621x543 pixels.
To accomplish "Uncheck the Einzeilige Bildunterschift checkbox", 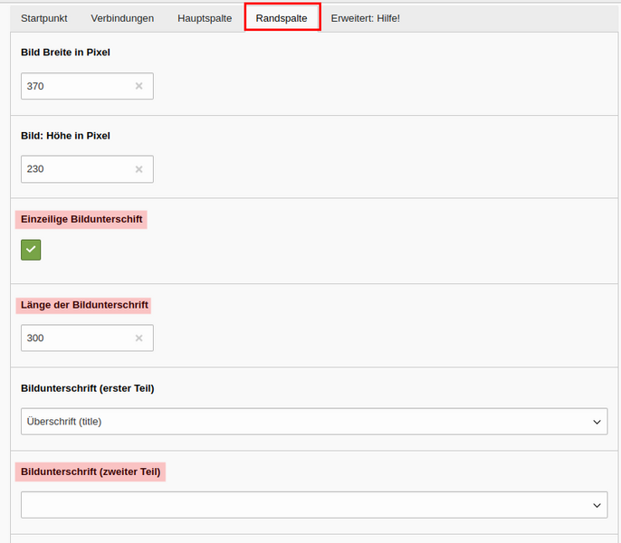I will [31, 250].
